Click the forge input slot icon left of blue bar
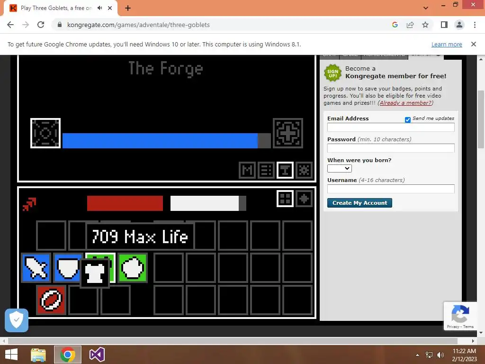Image resolution: width=485 pixels, height=364 pixels. click(45, 133)
